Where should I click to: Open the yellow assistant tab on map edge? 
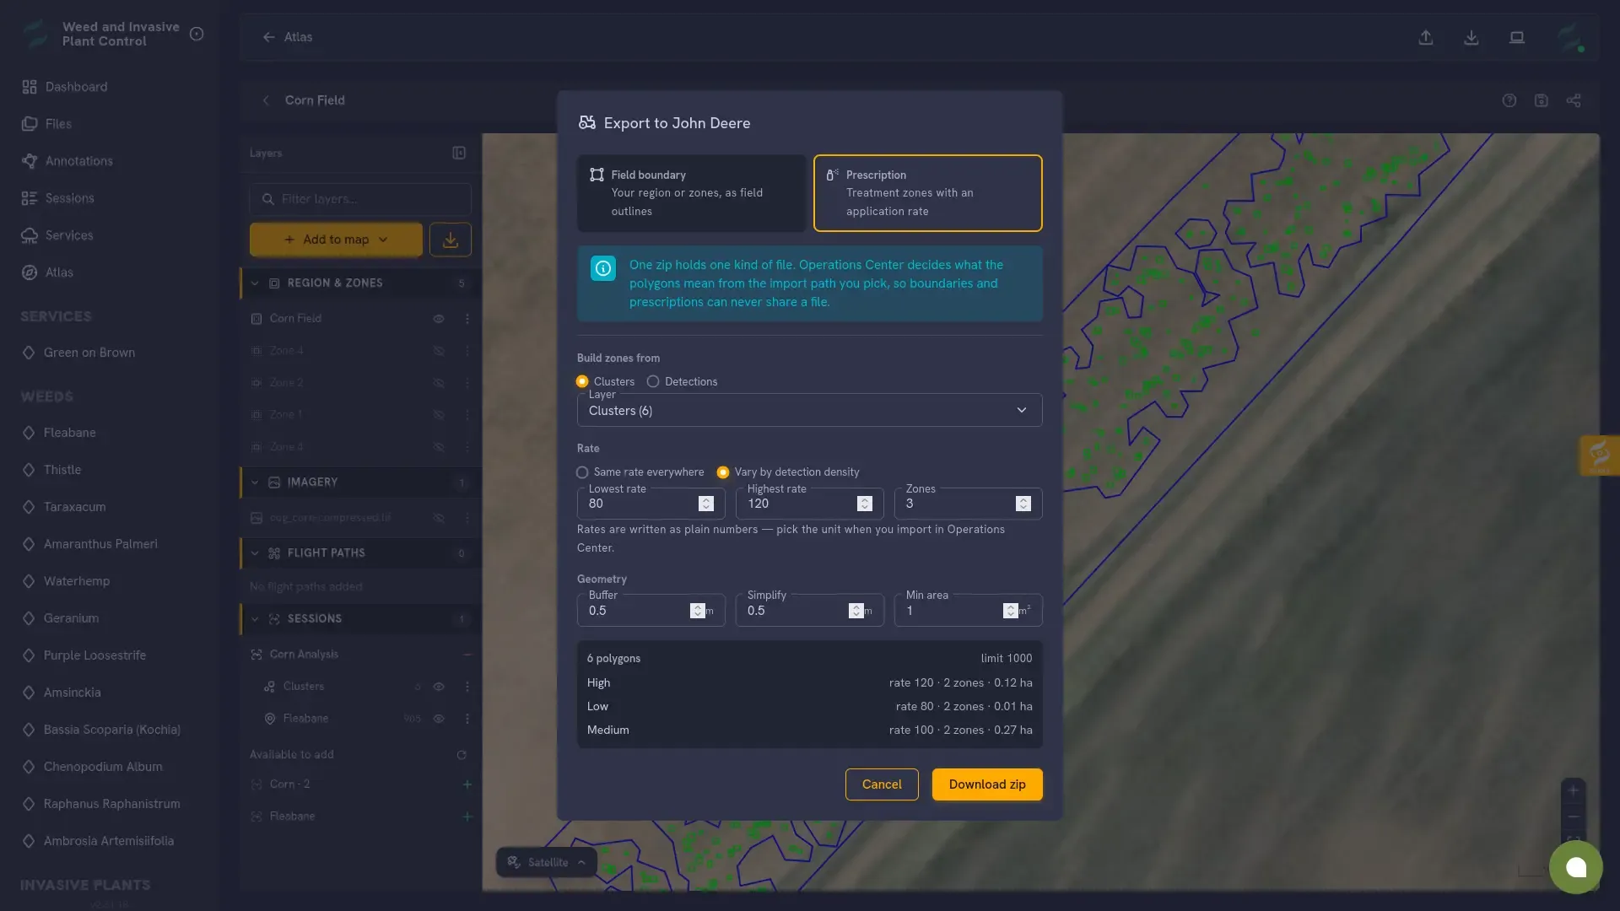[1600, 455]
